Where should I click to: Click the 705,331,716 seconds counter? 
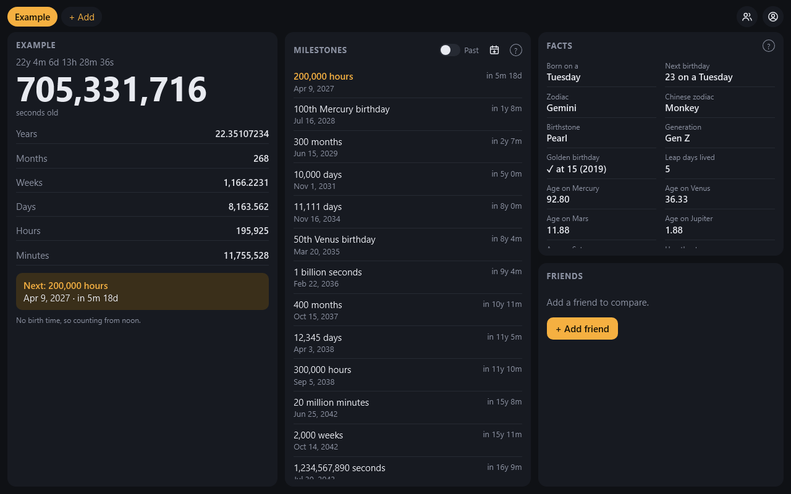[x=112, y=90]
